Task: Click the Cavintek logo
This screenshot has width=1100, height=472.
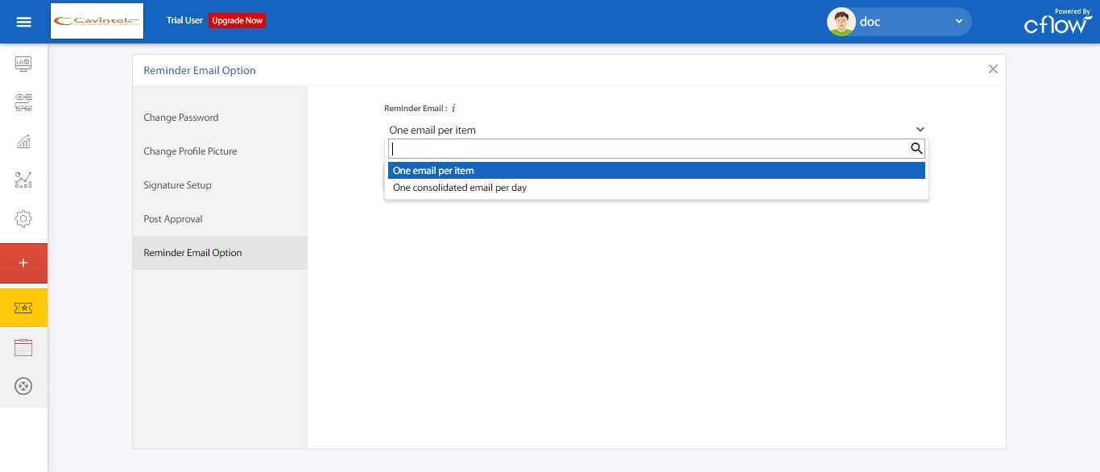Action: click(97, 20)
